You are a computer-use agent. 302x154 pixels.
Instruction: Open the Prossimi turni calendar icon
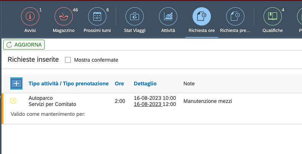point(97,16)
